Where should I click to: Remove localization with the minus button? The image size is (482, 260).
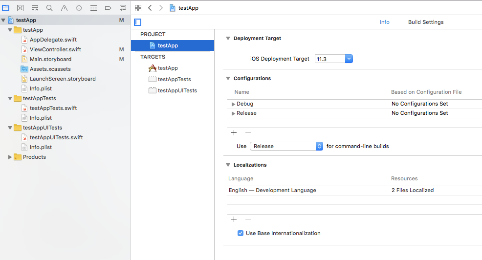tap(248, 219)
